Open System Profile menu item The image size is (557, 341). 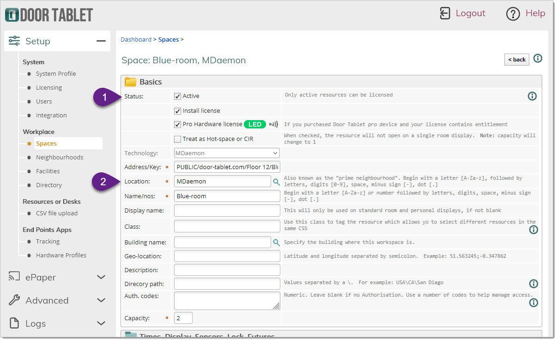[x=56, y=73]
